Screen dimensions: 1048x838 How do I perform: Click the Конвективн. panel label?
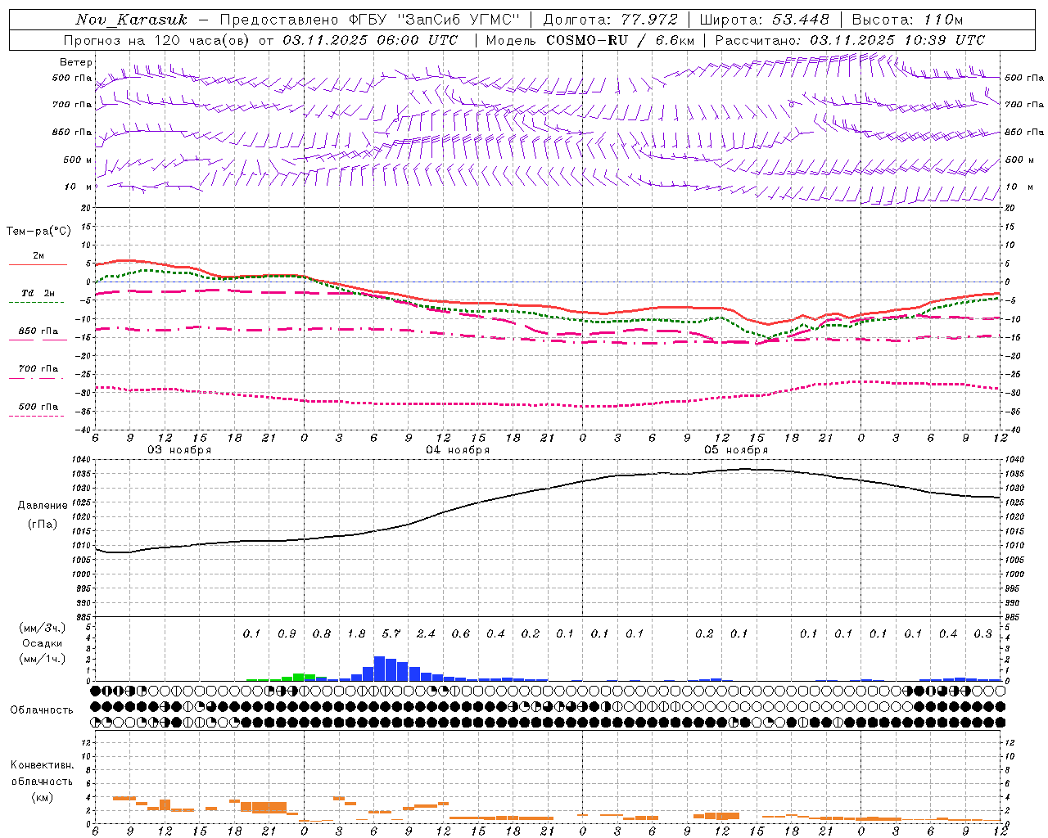click(x=42, y=765)
